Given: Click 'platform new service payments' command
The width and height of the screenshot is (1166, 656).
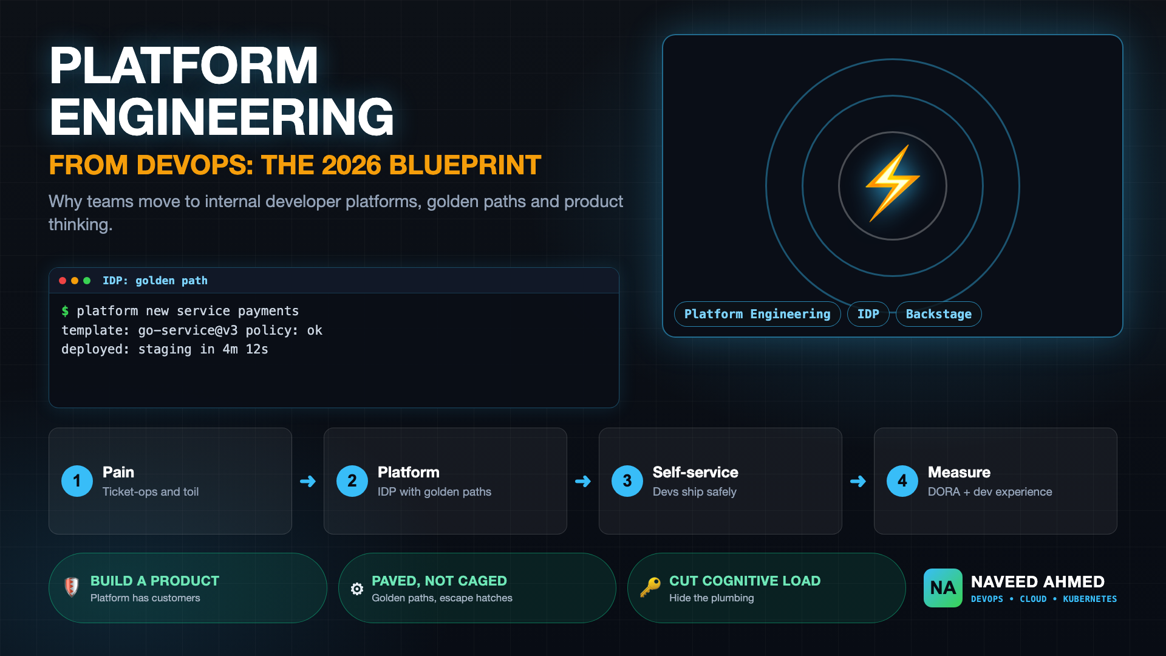Looking at the screenshot, I should (188, 311).
